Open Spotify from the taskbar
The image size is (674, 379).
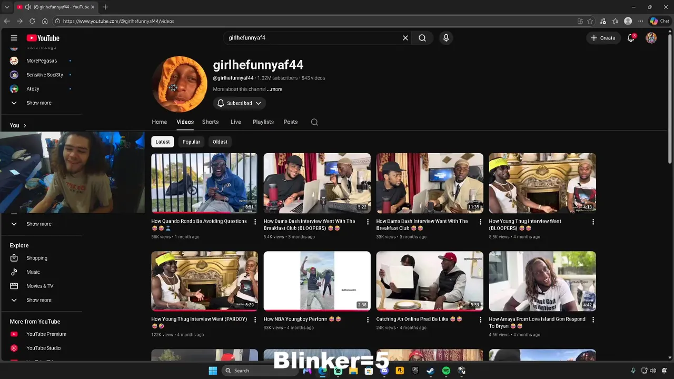coord(446,371)
